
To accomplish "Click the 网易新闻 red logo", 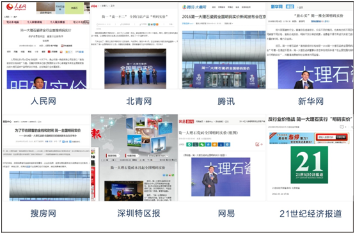I will [186, 121].
